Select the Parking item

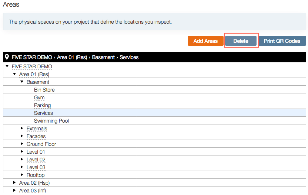(x=43, y=105)
